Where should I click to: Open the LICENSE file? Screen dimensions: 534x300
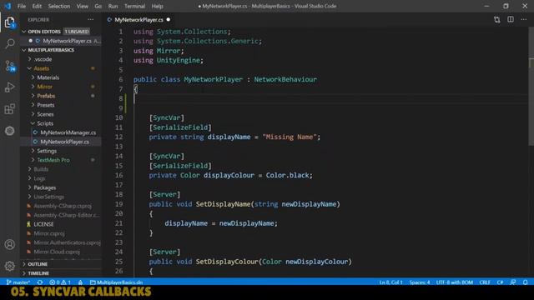pos(43,224)
